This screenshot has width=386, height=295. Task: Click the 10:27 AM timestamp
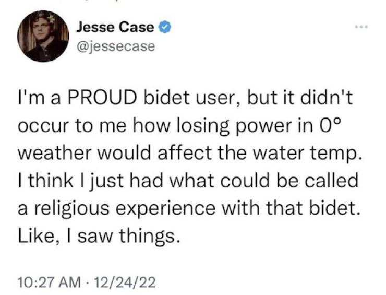pyautogui.click(x=47, y=283)
